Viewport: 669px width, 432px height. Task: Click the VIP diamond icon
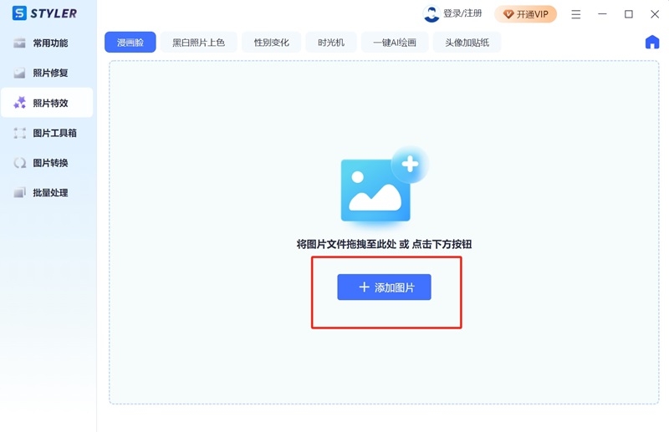(508, 14)
